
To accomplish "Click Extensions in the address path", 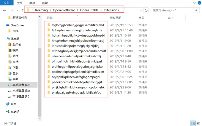I will (x=111, y=10).
